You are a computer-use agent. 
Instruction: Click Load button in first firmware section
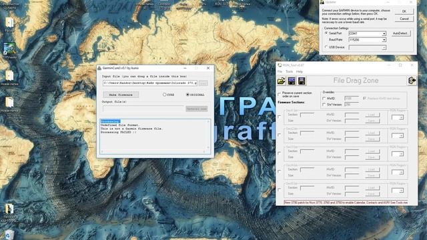pyautogui.click(x=372, y=115)
